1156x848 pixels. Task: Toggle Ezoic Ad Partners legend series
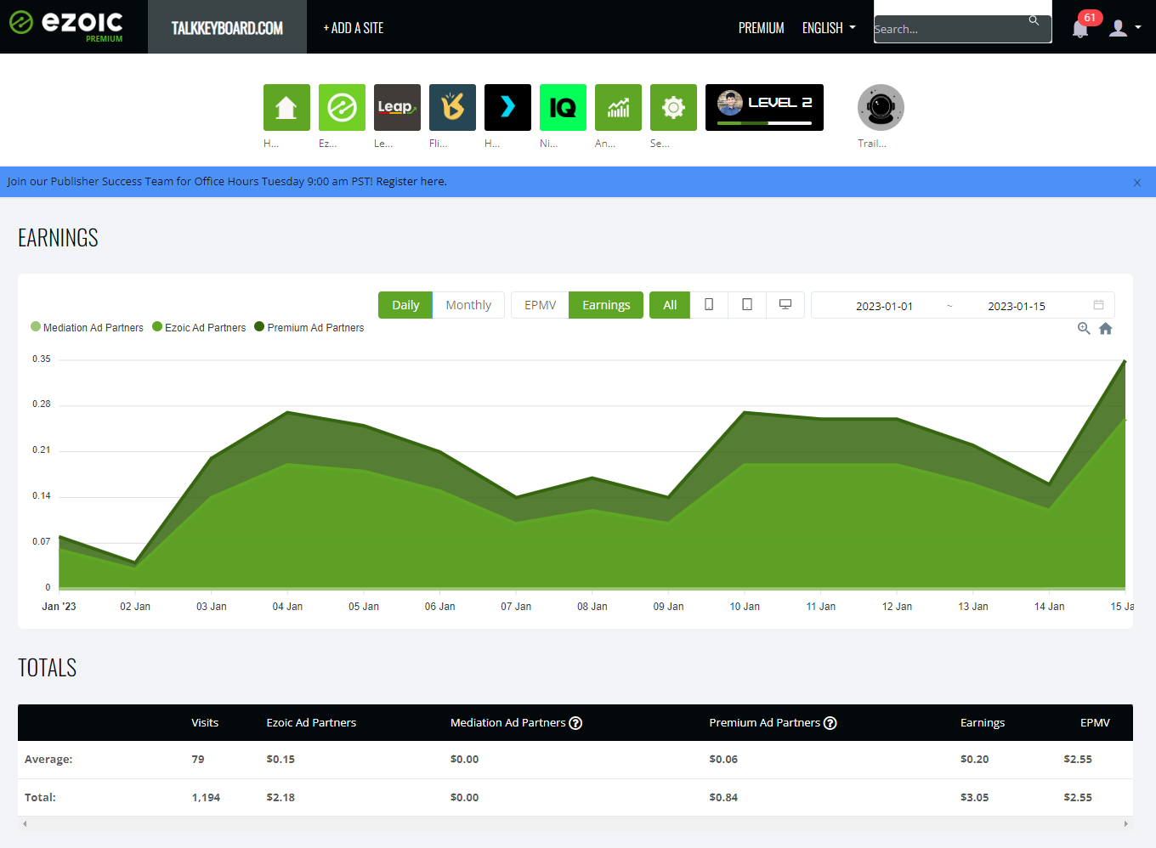[x=199, y=327]
